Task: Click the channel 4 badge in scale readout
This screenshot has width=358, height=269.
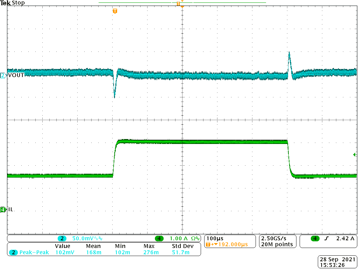Action: 159,239
